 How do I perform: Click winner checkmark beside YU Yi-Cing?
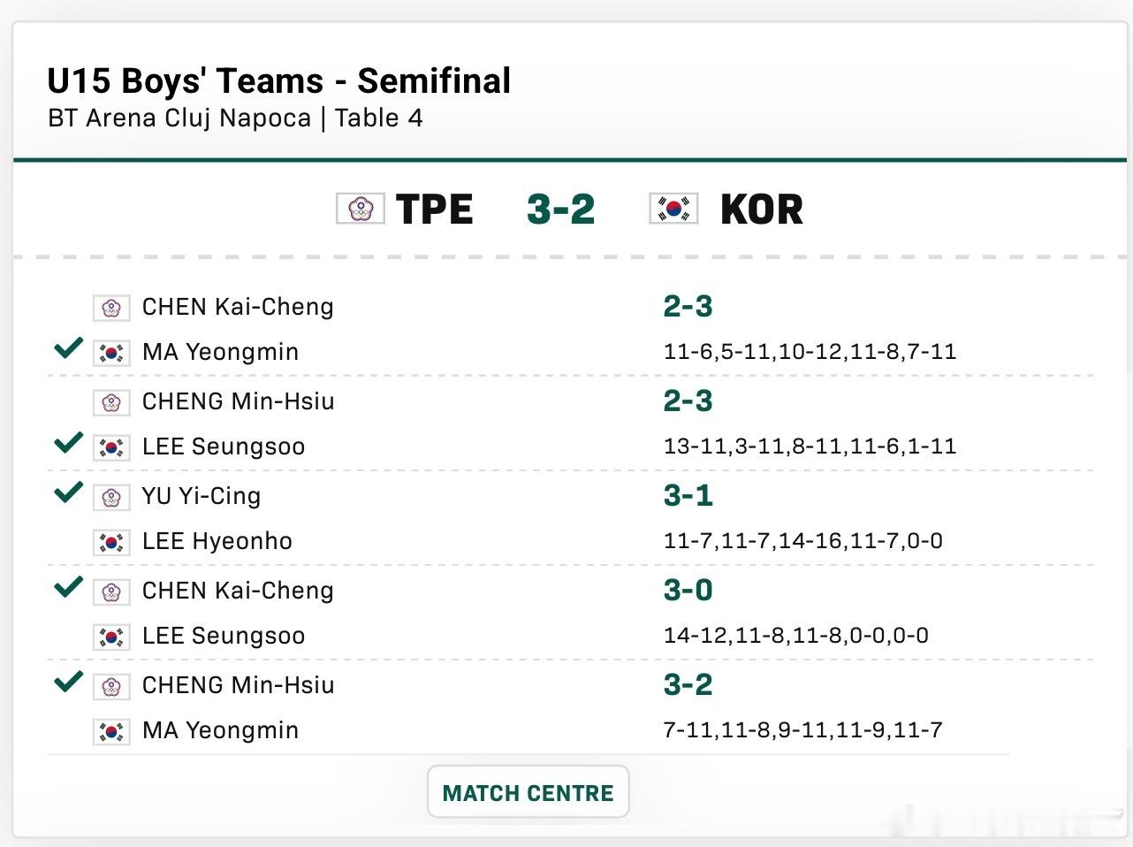(x=68, y=492)
